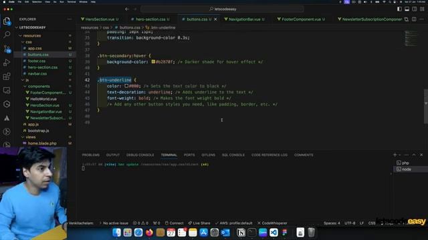Open the OUTPUT panel tab
This screenshot has height=240, width=428.
click(x=113, y=155)
